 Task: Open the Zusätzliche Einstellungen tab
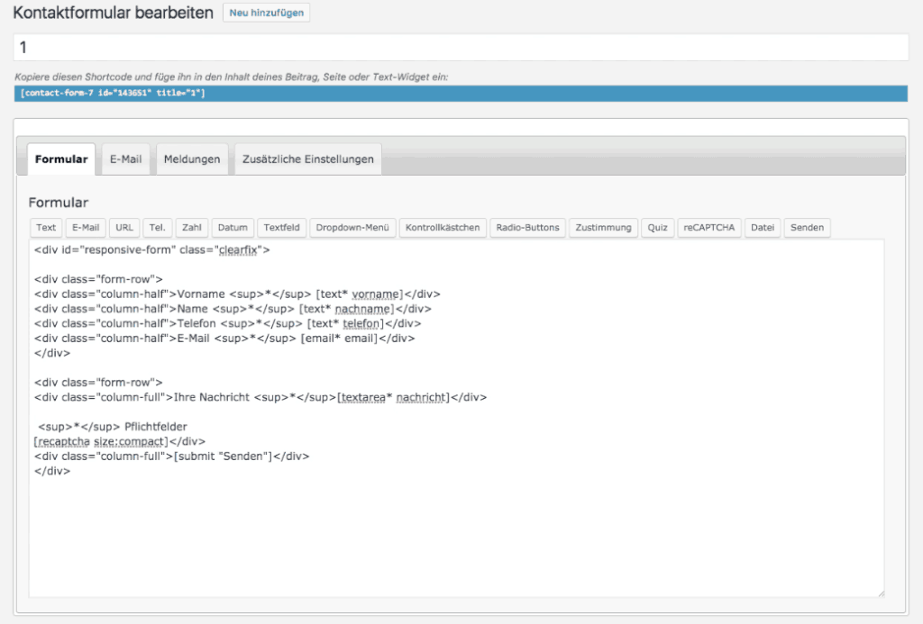(307, 159)
